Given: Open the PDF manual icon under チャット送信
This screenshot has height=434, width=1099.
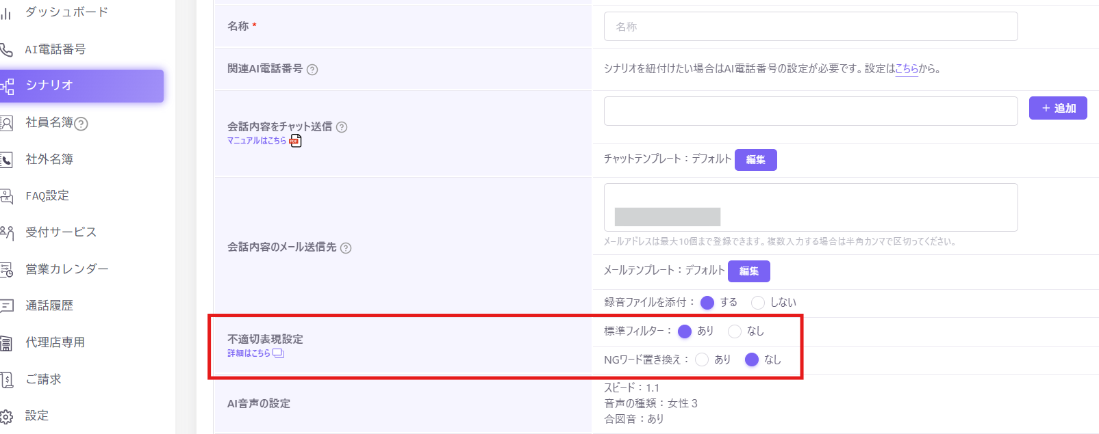Looking at the screenshot, I should [295, 141].
